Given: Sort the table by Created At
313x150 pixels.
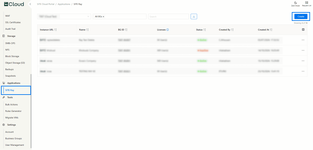Looking at the screenshot, I should [271, 30].
